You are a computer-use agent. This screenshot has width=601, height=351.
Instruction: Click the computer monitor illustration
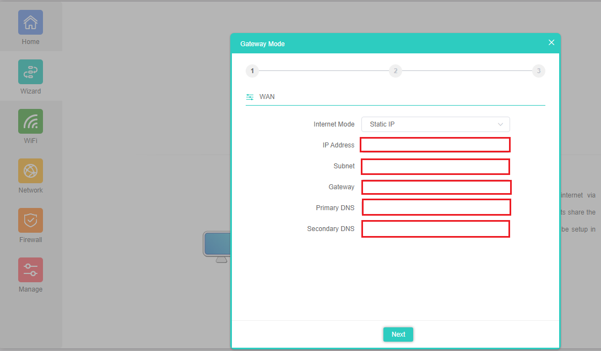click(216, 246)
